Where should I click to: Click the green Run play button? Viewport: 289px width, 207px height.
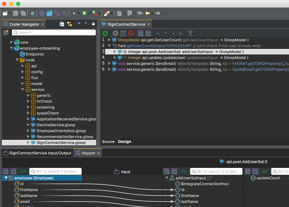tap(84, 13)
